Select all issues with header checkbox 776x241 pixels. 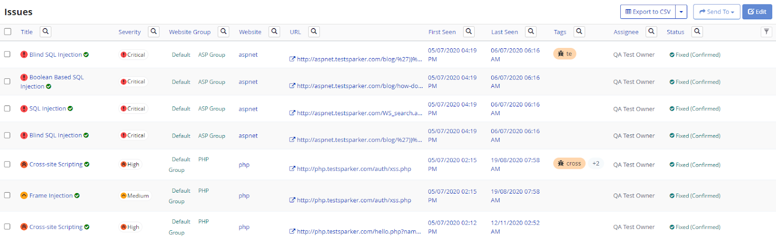pyautogui.click(x=7, y=31)
